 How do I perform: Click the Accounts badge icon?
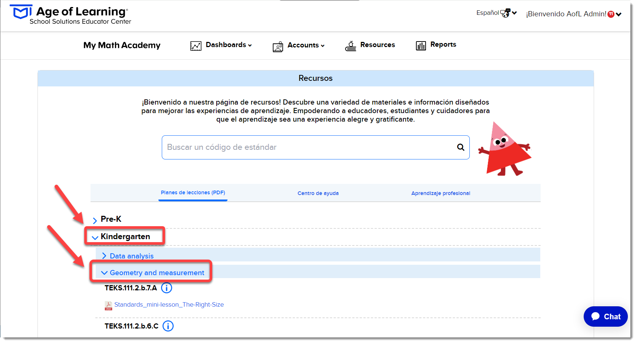[278, 46]
